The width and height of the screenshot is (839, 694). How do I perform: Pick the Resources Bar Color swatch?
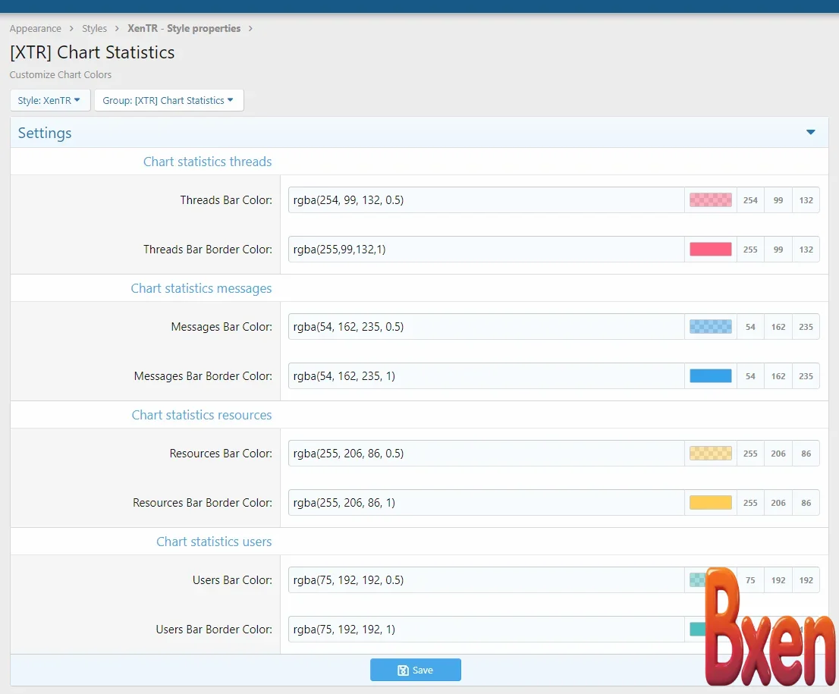point(710,454)
